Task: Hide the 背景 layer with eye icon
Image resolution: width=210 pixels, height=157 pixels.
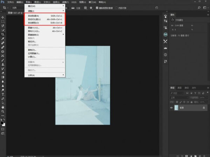Action: 171,108
